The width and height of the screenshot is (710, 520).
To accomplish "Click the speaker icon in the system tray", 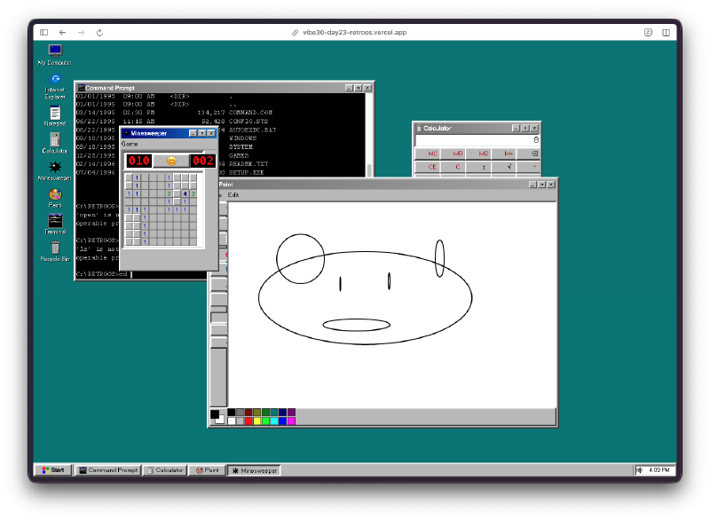I will [641, 470].
